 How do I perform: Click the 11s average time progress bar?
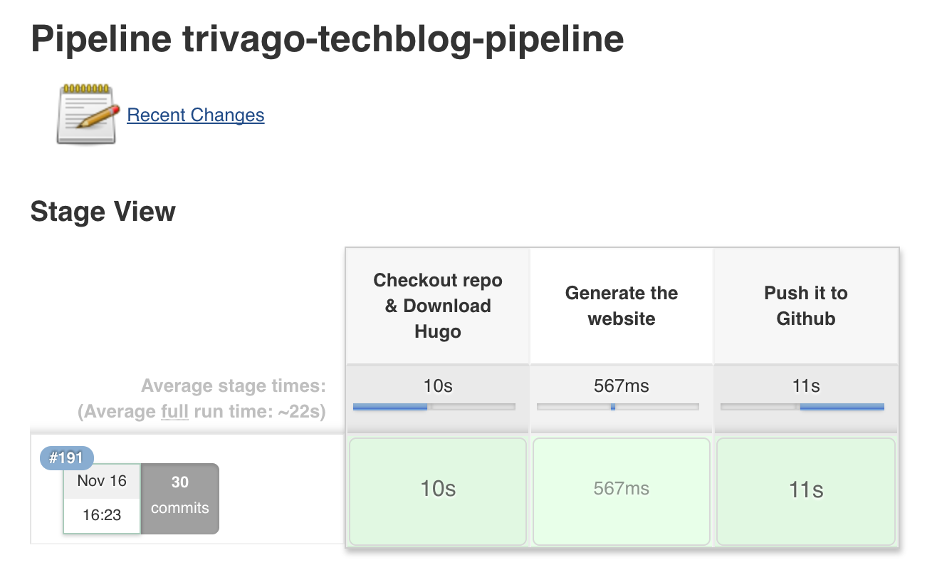(802, 406)
